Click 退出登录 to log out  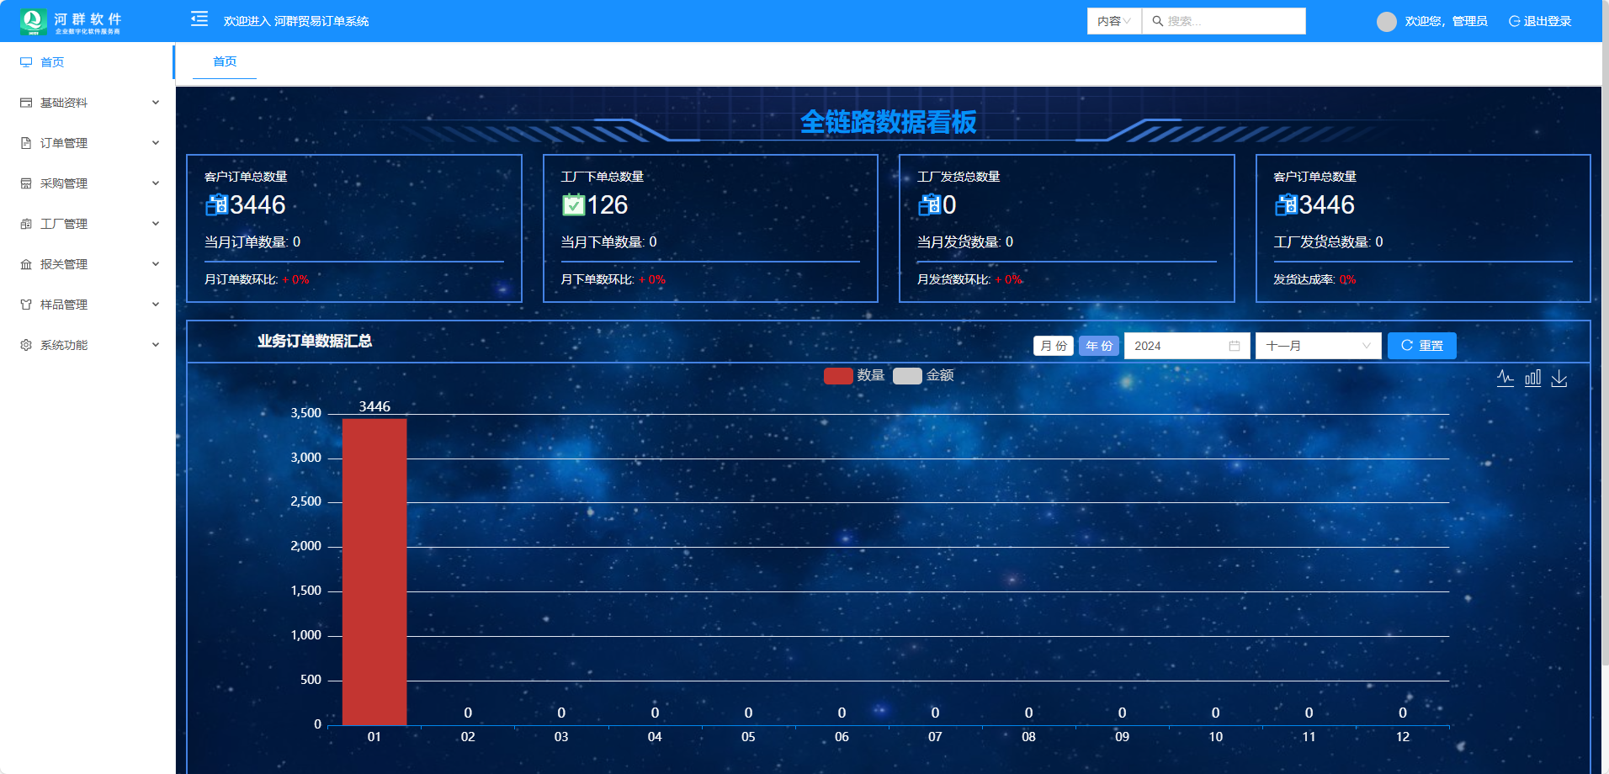click(x=1540, y=21)
